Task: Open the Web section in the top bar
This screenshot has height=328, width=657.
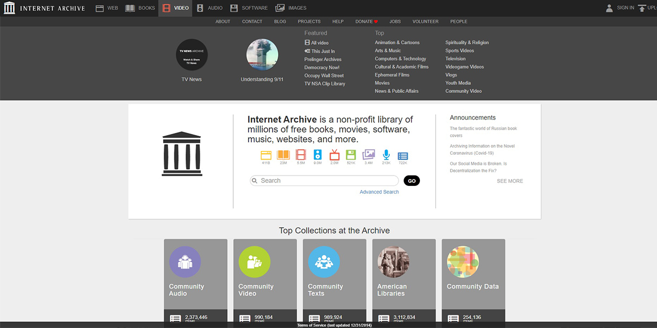Action: 107,8
